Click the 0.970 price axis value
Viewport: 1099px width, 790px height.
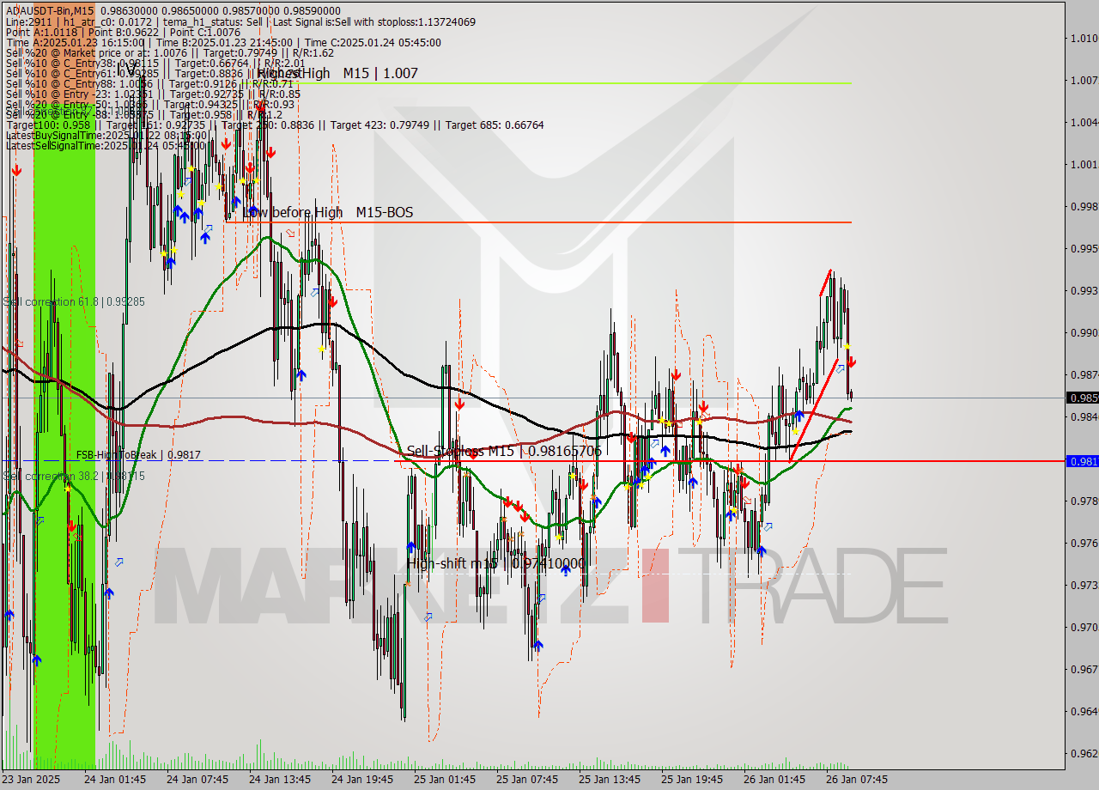tap(1084, 627)
